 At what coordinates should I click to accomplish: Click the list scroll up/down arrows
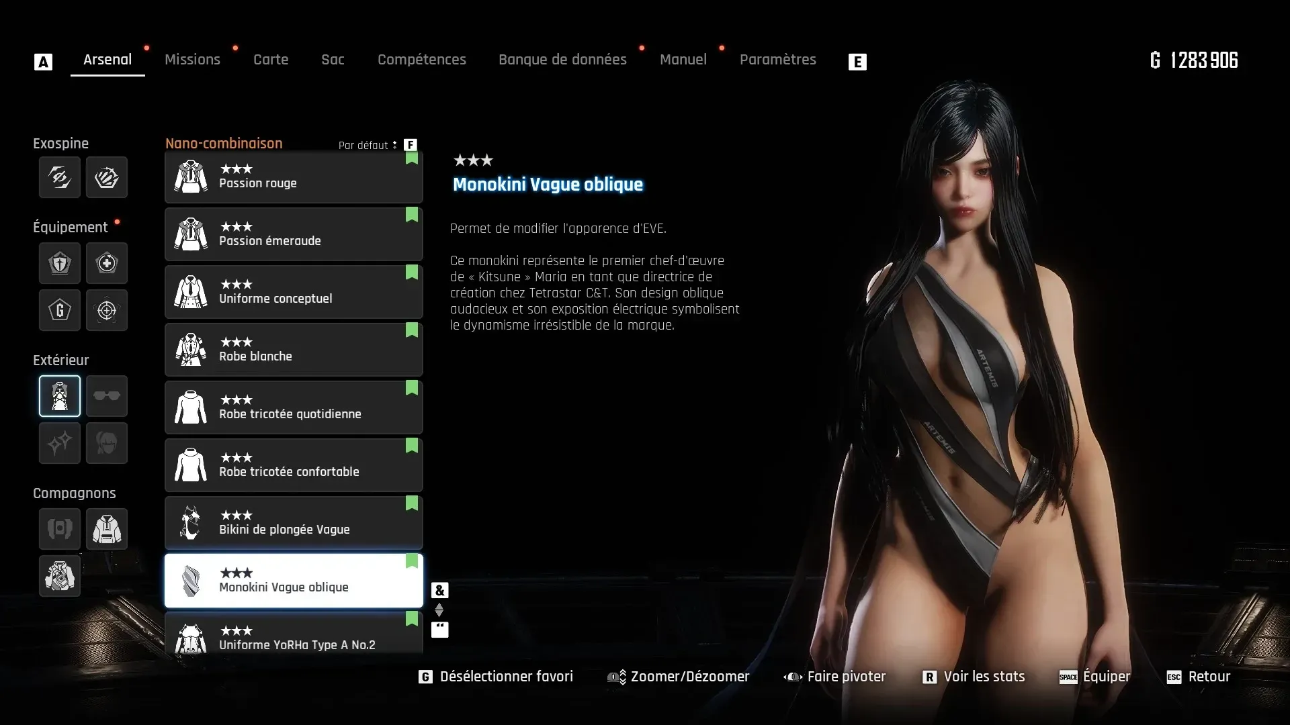tap(439, 610)
